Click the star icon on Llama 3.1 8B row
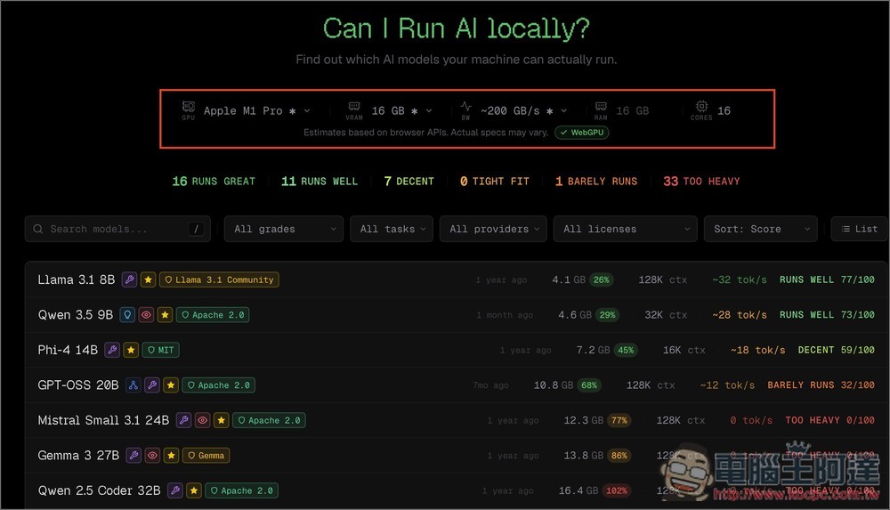890x510 pixels. tap(148, 279)
